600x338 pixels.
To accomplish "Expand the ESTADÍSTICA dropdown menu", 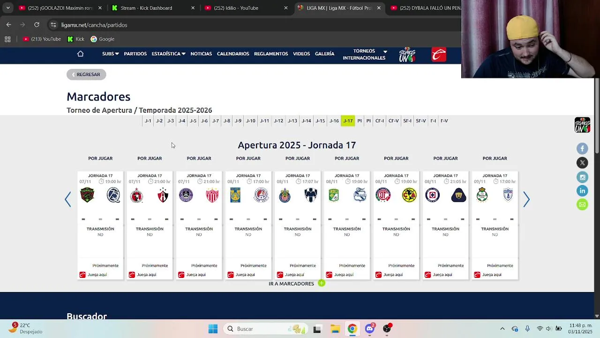I will coord(168,54).
